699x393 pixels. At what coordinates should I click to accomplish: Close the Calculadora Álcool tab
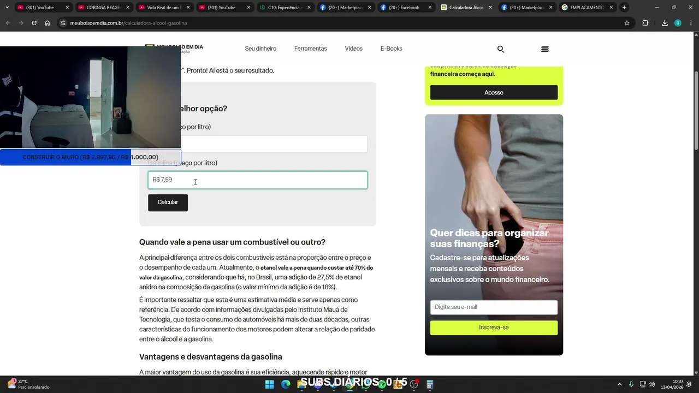click(x=490, y=8)
